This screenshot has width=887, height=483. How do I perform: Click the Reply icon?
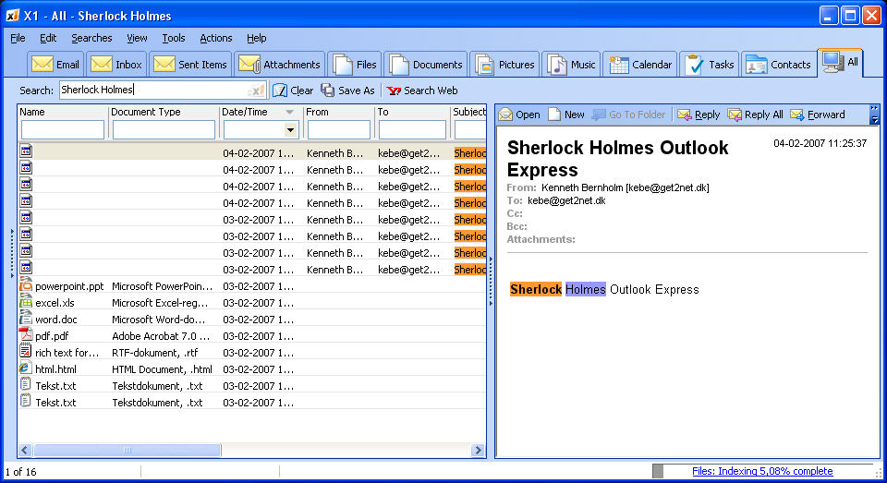pyautogui.click(x=685, y=115)
